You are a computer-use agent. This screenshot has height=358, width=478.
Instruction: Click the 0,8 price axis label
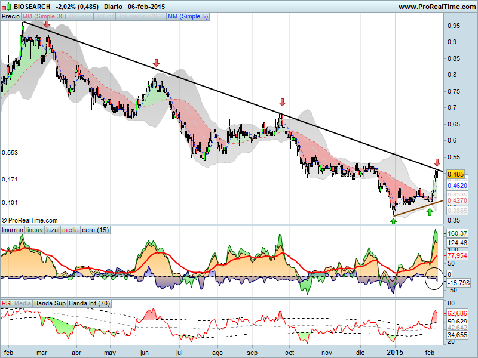coord(452,75)
